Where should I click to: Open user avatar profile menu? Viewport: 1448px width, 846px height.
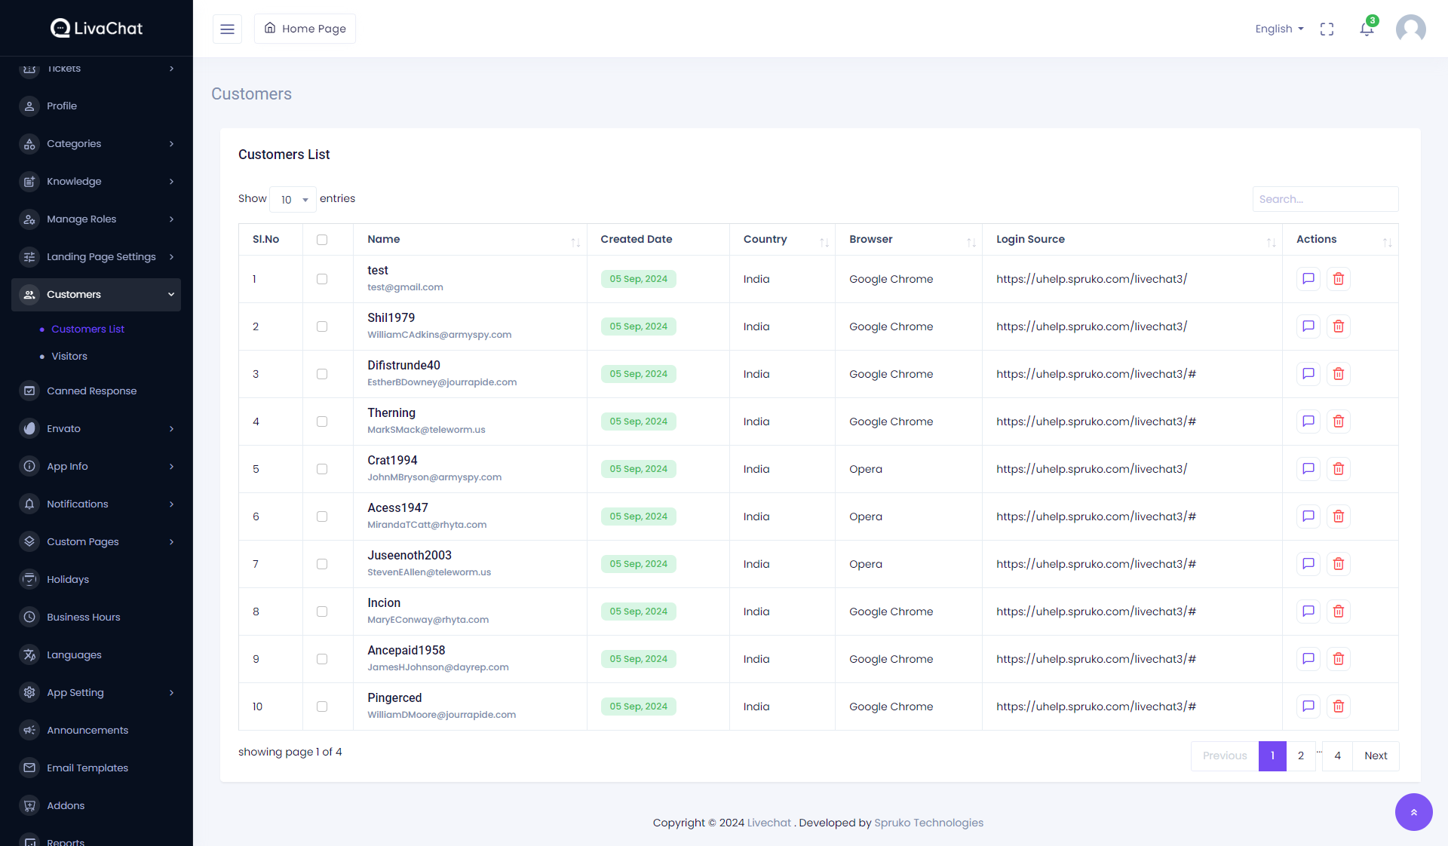[1410, 29]
